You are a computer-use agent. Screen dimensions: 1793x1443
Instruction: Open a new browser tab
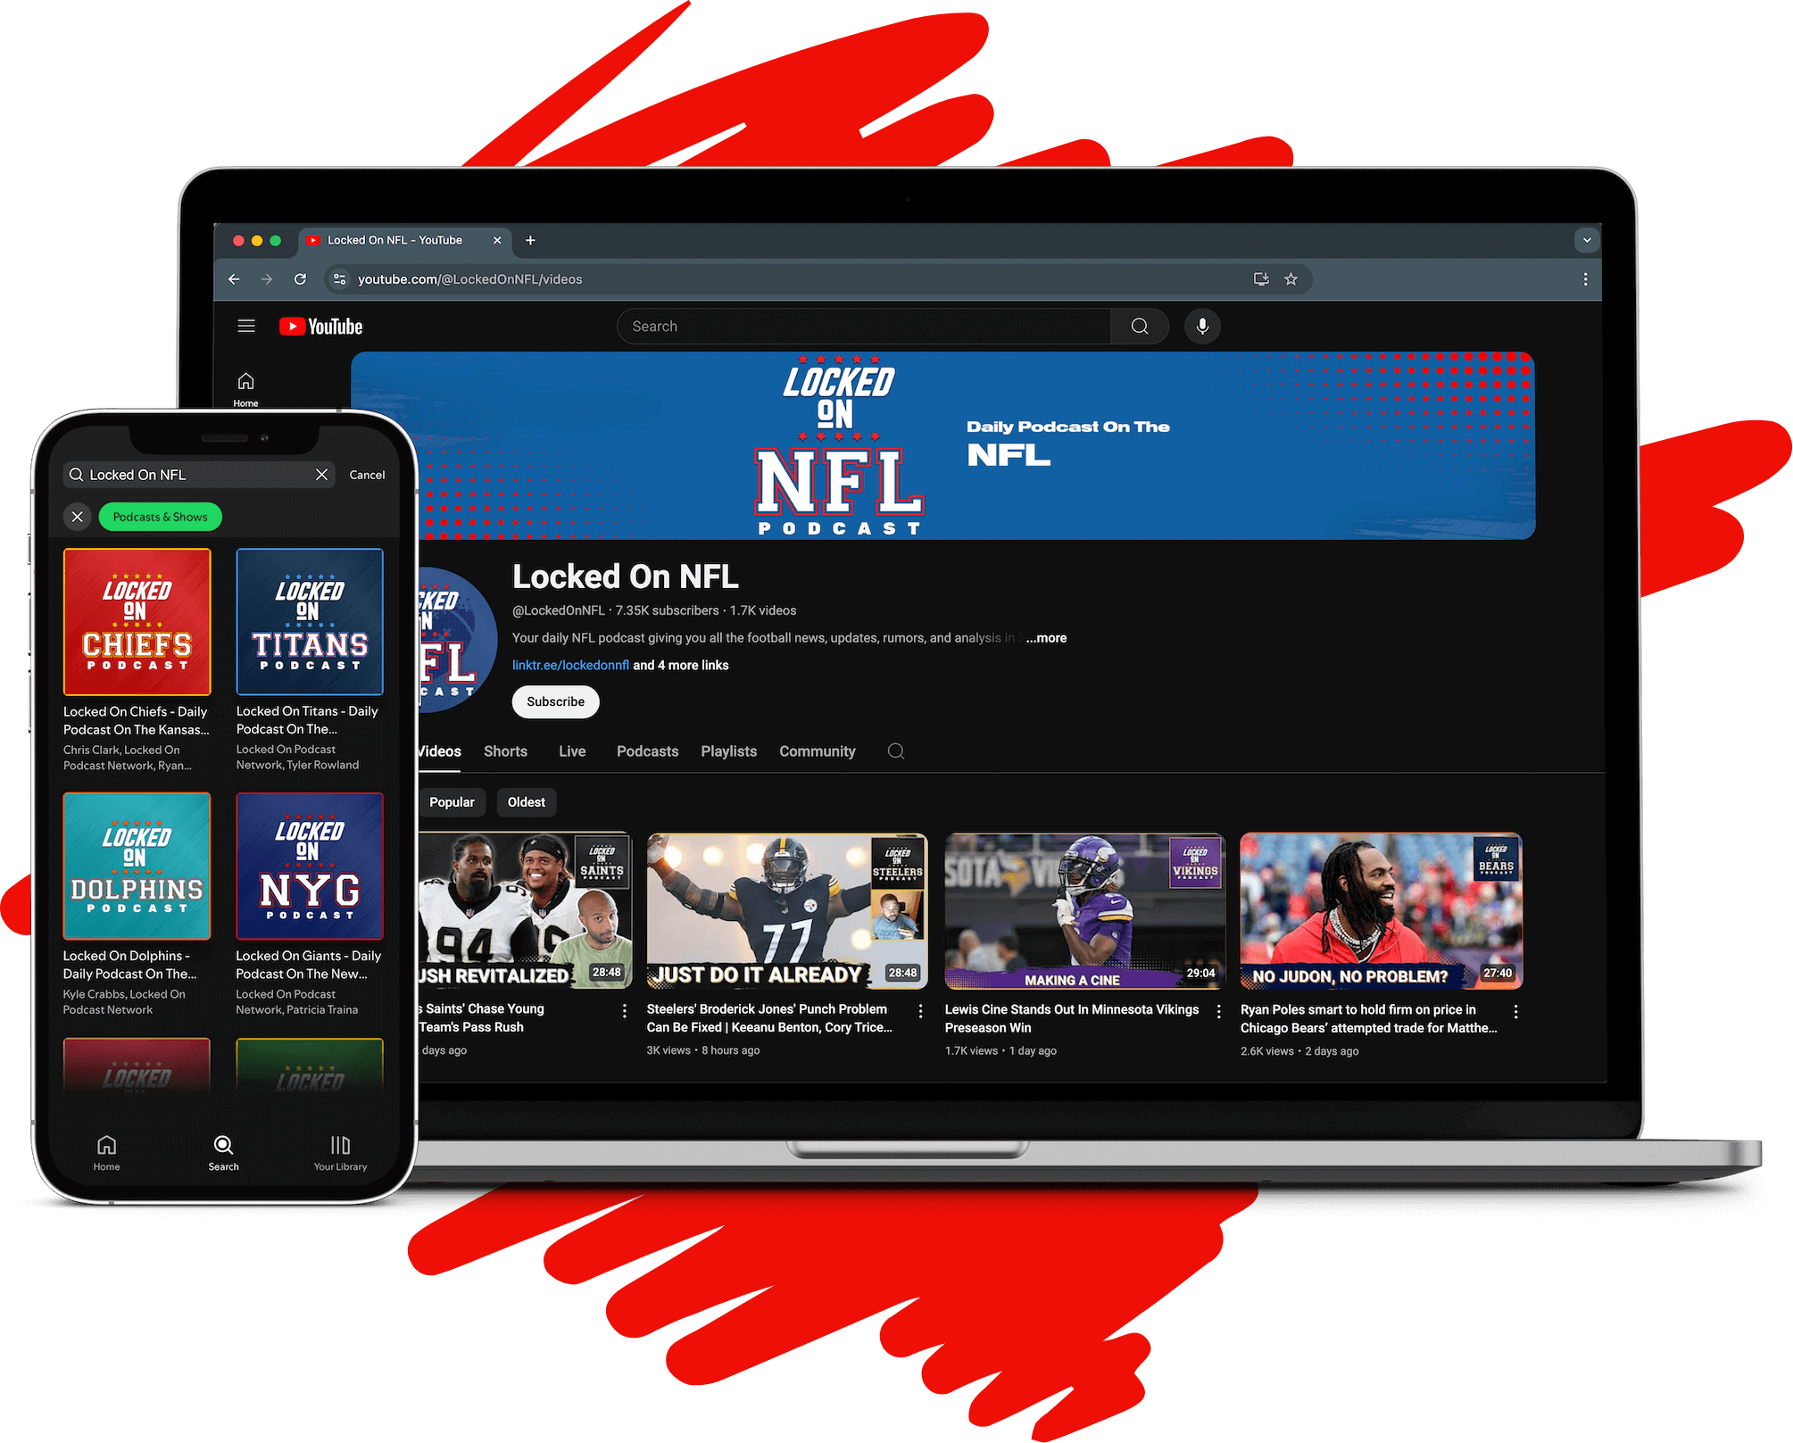tap(530, 240)
